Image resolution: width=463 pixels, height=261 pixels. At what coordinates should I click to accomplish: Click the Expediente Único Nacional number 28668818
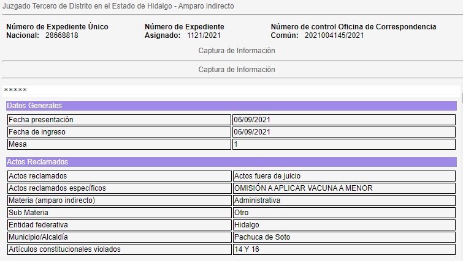pyautogui.click(x=62, y=35)
